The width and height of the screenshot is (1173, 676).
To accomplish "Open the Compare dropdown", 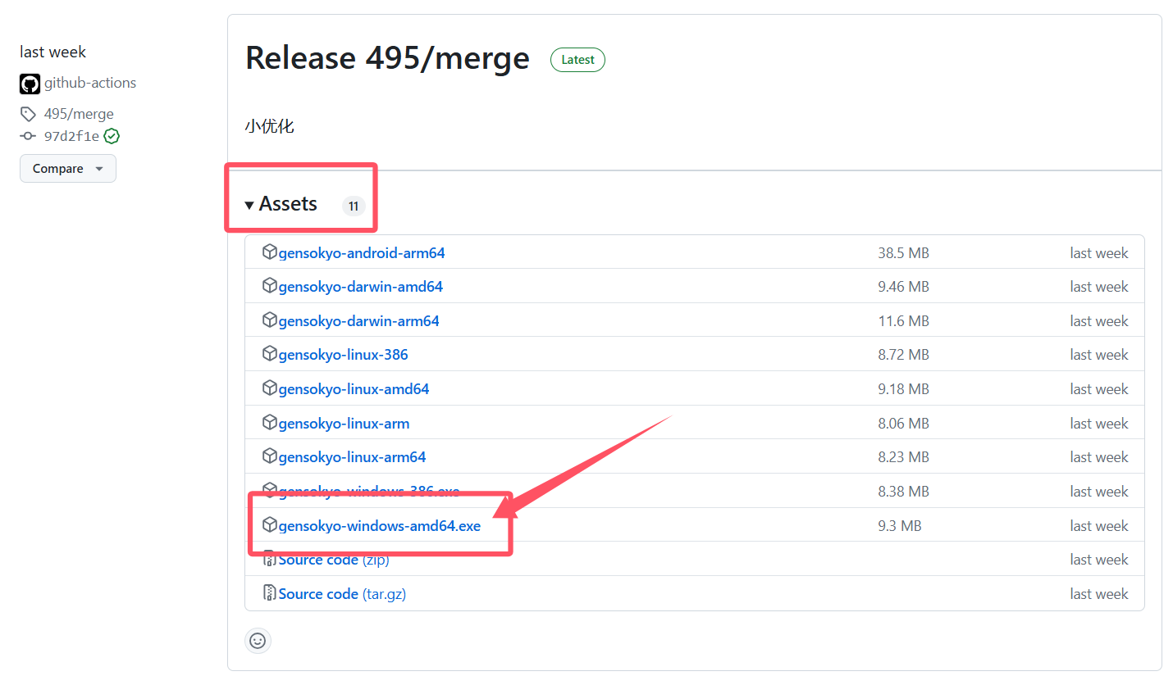I will coord(68,169).
